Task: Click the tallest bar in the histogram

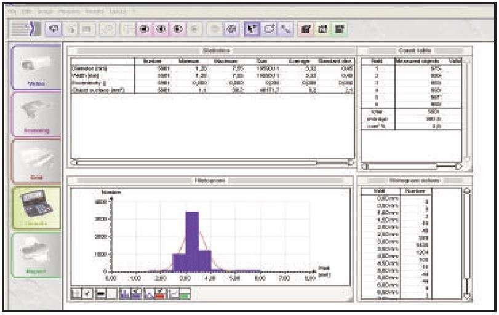Action: (192, 241)
